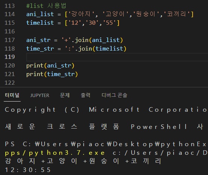
Task: Click print on line 120
Action: pyautogui.click(x=35, y=66)
